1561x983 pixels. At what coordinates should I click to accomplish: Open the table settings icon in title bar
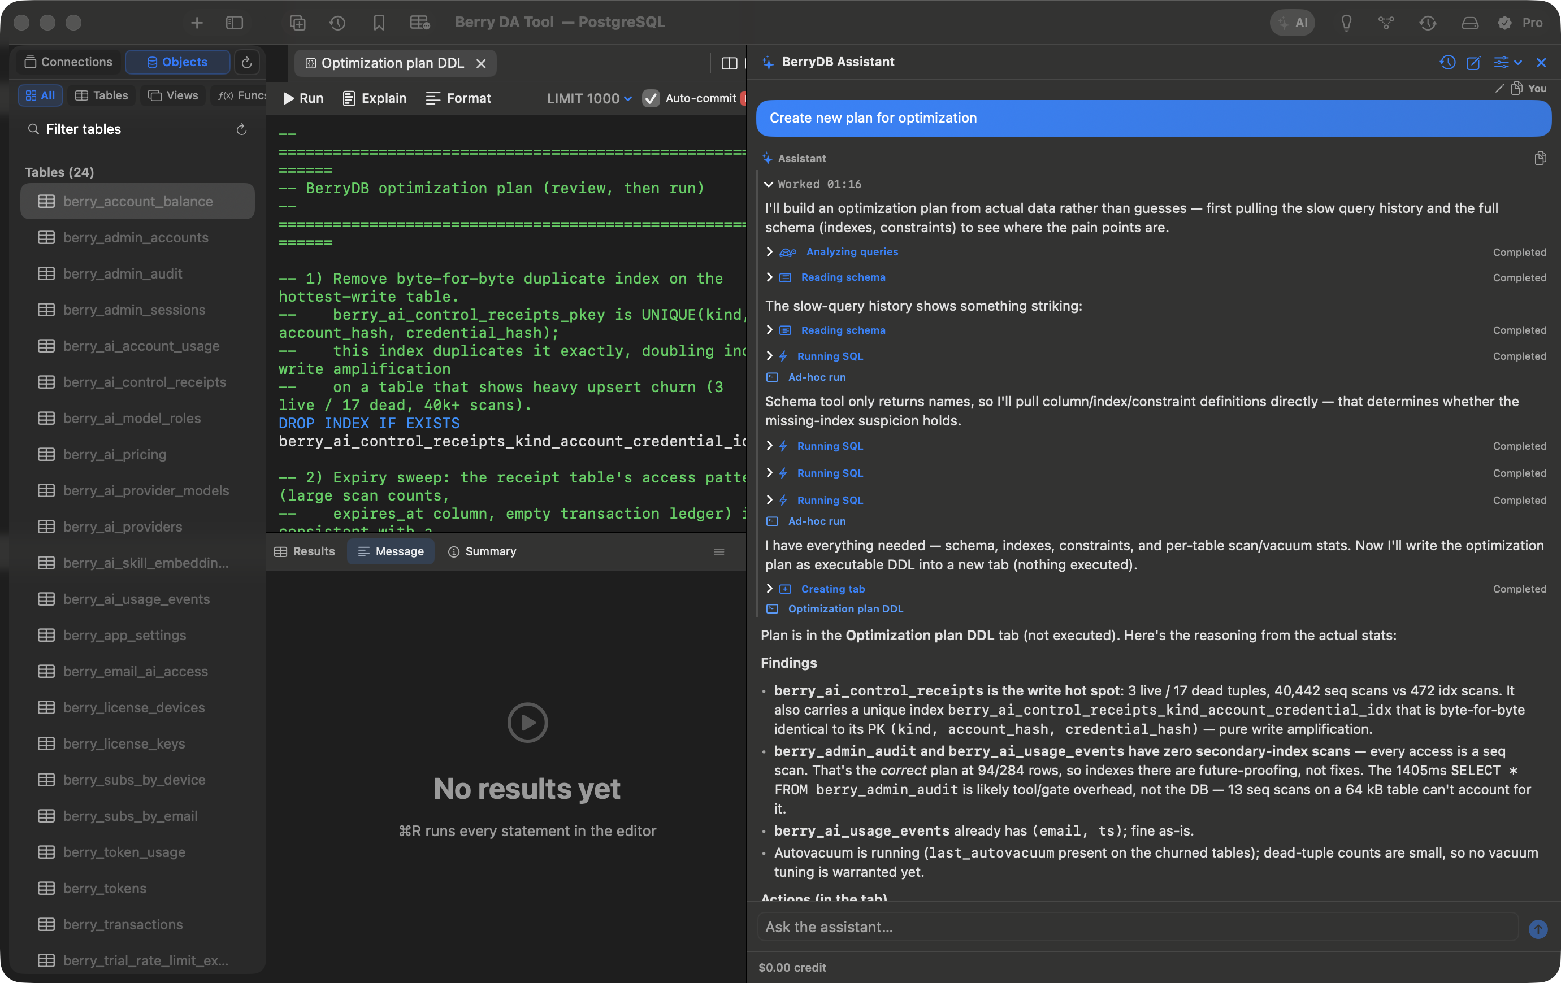coord(420,23)
